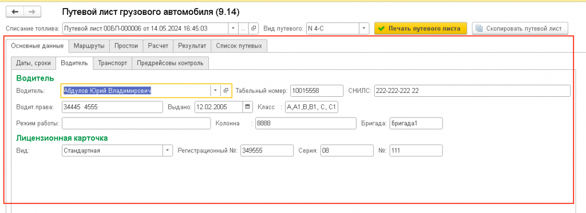586x213 pixels.
Task: Click the Скопировать путевой лист button
Action: 520,29
